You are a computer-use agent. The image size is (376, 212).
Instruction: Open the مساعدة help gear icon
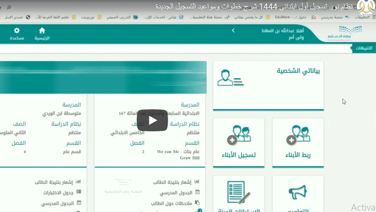point(17,34)
